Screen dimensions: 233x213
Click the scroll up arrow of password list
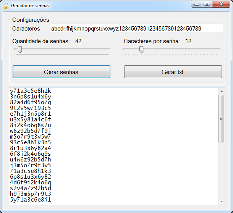coord(222,91)
